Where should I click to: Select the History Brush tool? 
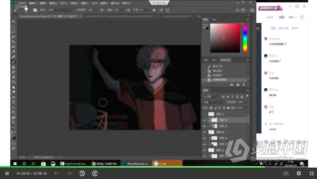coord(14,72)
